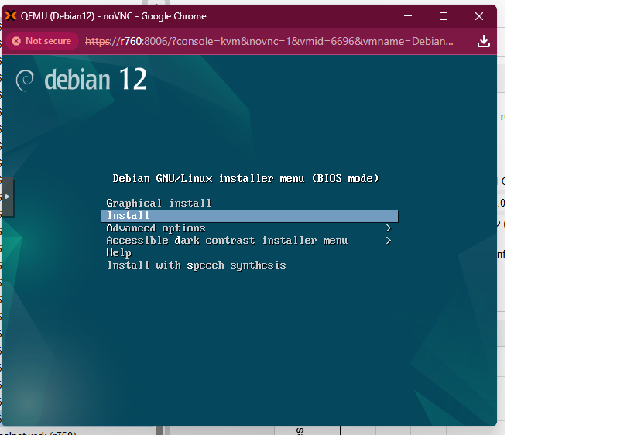634x435 pixels.
Task: Expand the arrow beside Advanced options
Action: coord(389,228)
